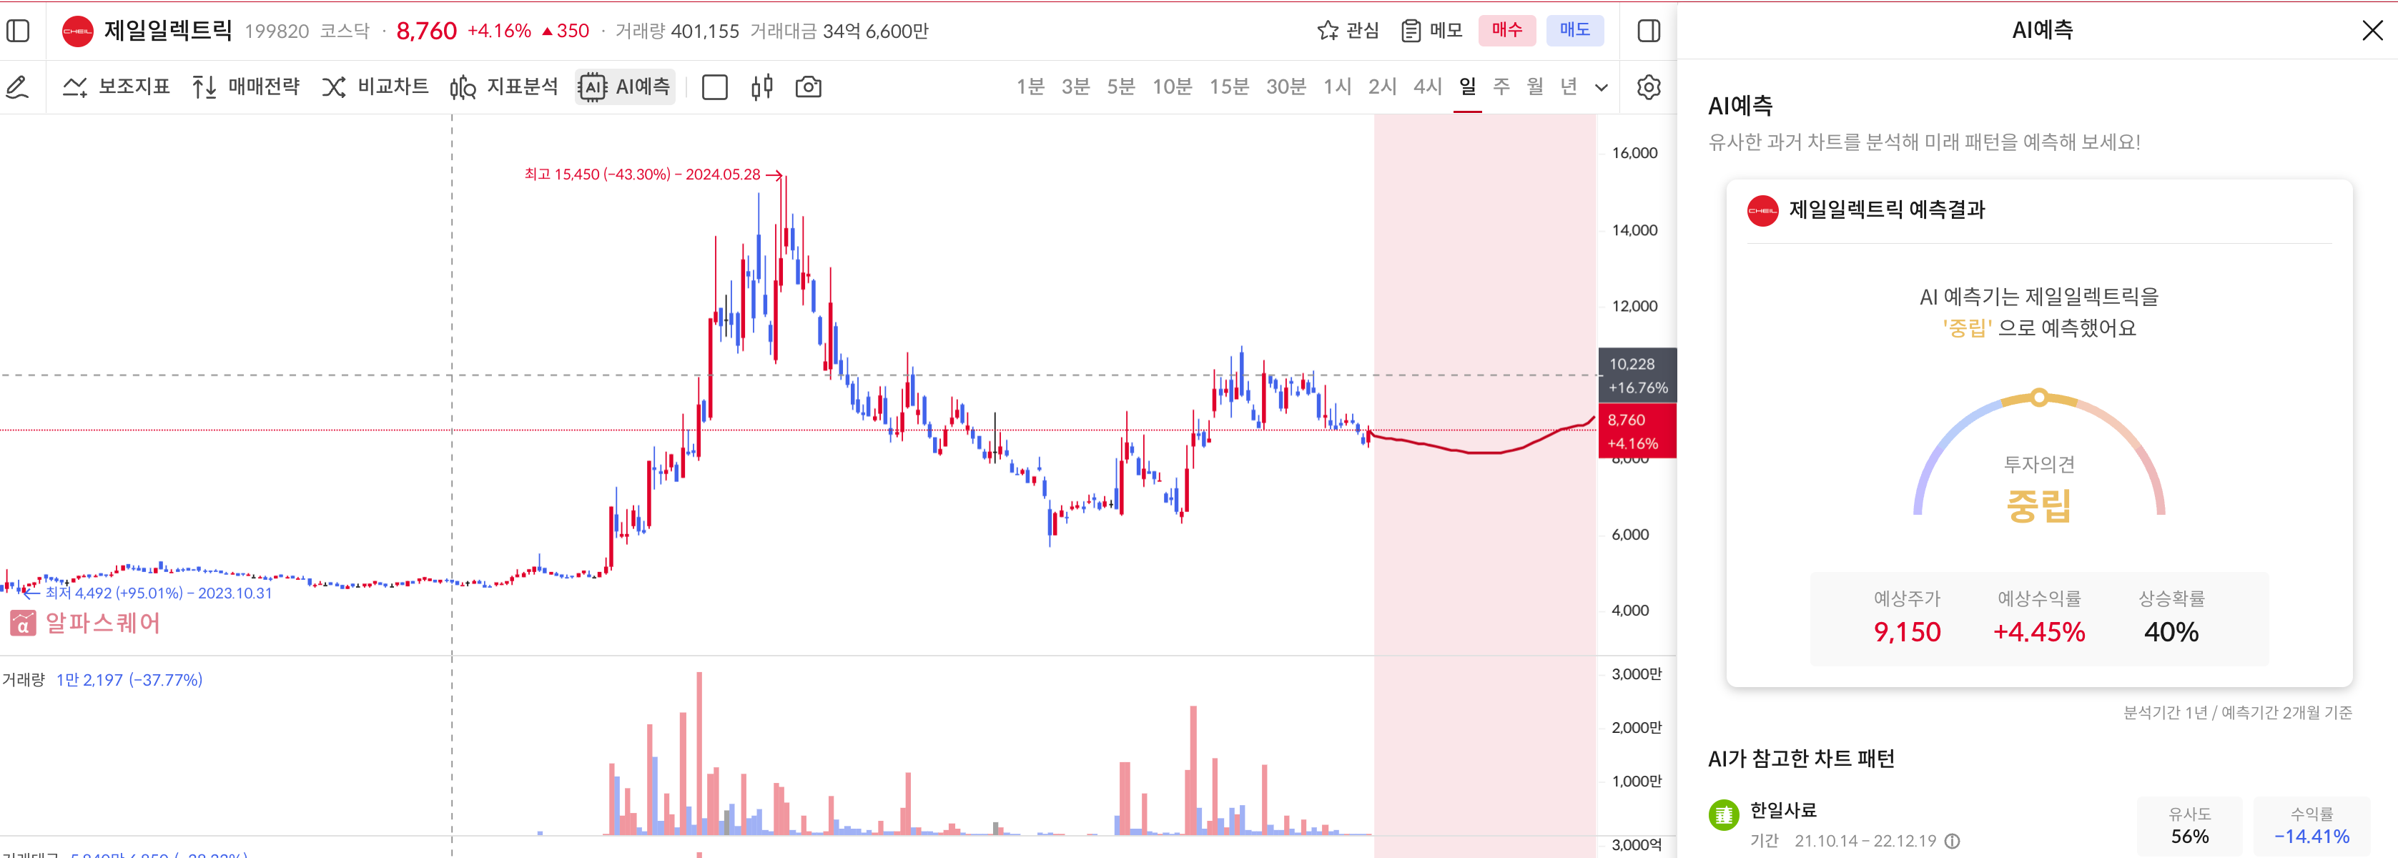This screenshot has width=2398, height=858.
Task: Add stock to 관심 watchlist star
Action: pyautogui.click(x=1348, y=31)
